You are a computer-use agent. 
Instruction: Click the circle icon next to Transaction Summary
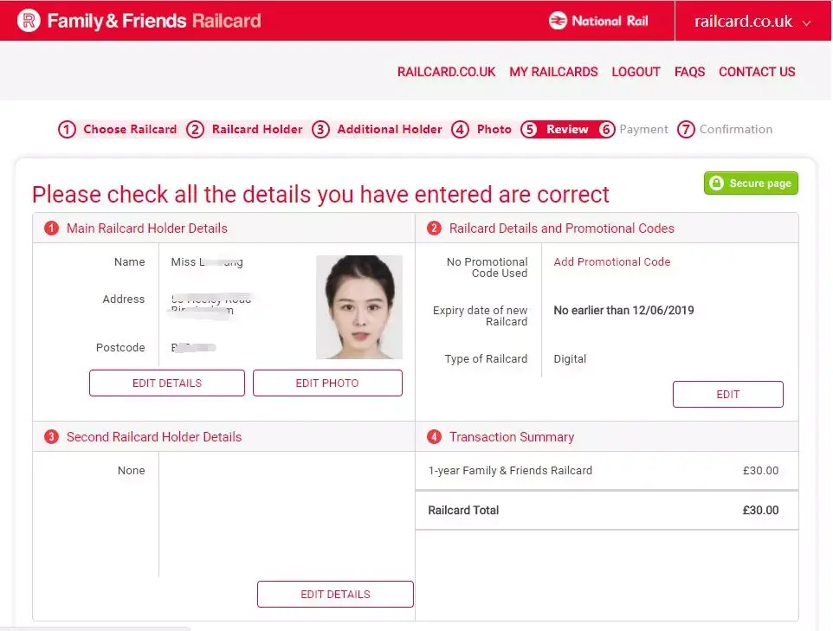point(434,437)
